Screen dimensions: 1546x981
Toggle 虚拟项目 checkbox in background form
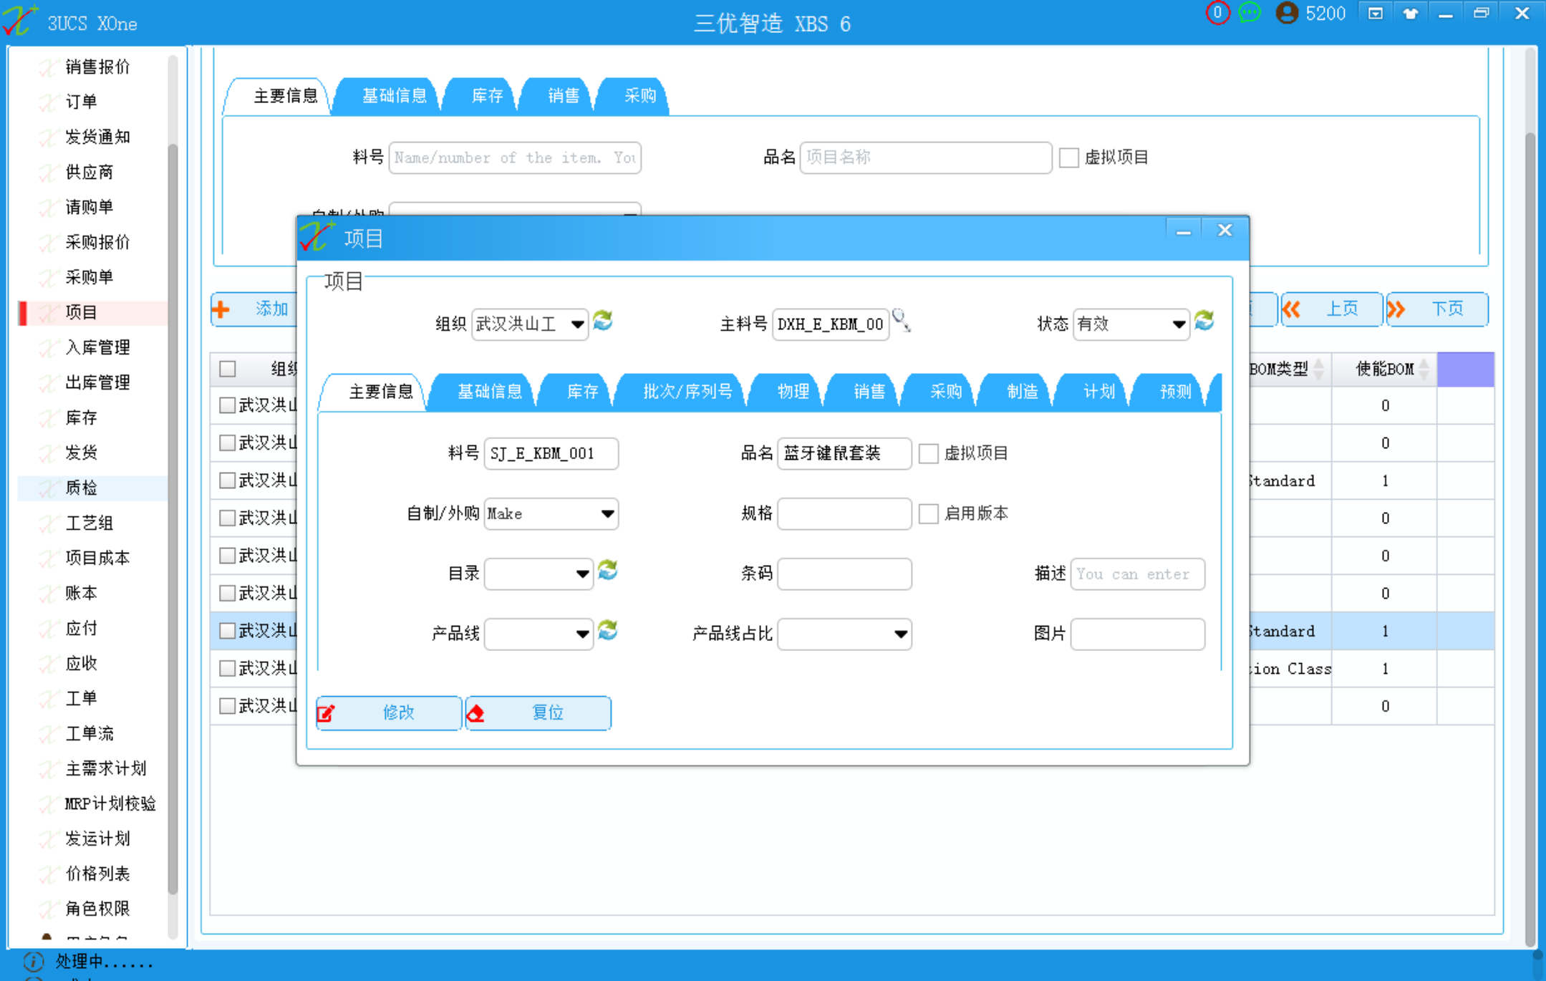click(x=1069, y=158)
